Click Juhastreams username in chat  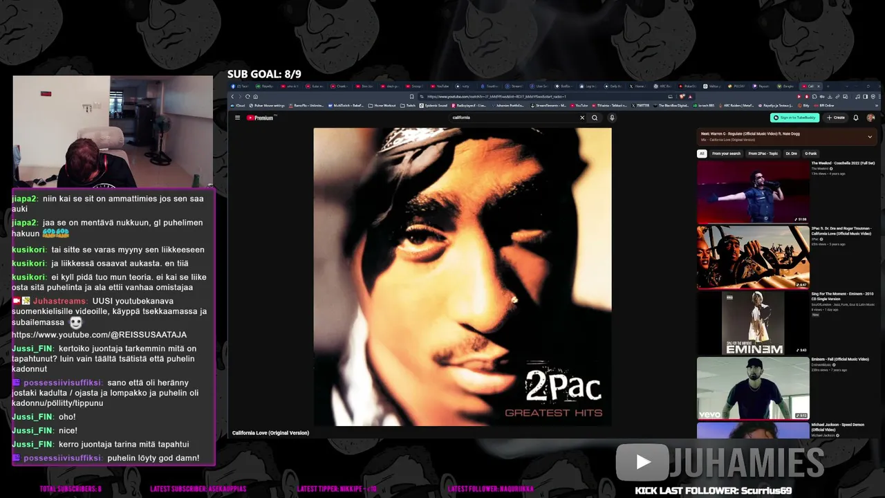click(60, 302)
